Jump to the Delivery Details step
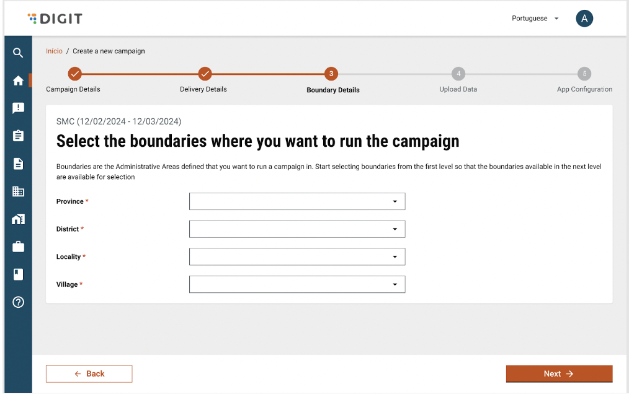Image resolution: width=629 pixels, height=394 pixels. [205, 74]
